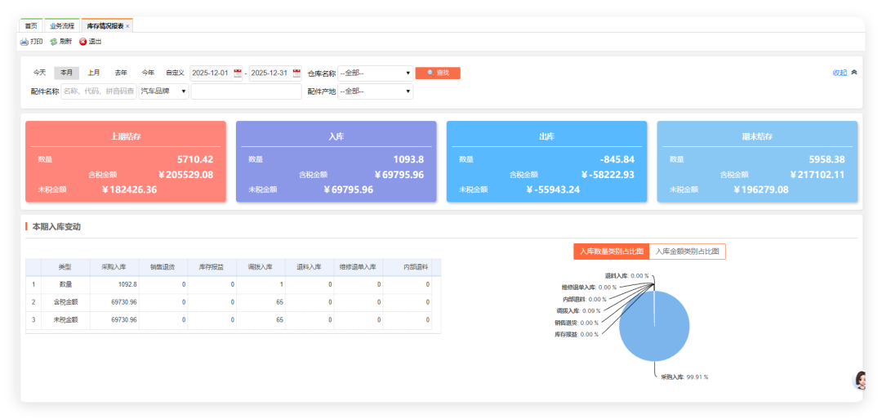Close the 库存情况报表 tab
This screenshot has height=419, width=882.
pyautogui.click(x=127, y=26)
